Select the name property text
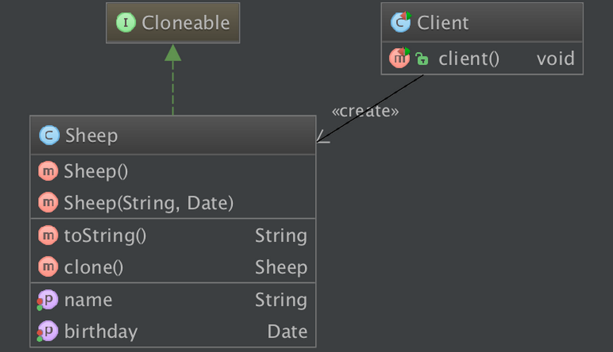 [x=88, y=300]
